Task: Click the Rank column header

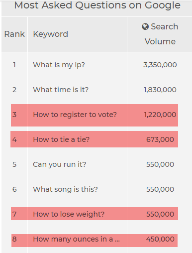Action: pyautogui.click(x=14, y=34)
